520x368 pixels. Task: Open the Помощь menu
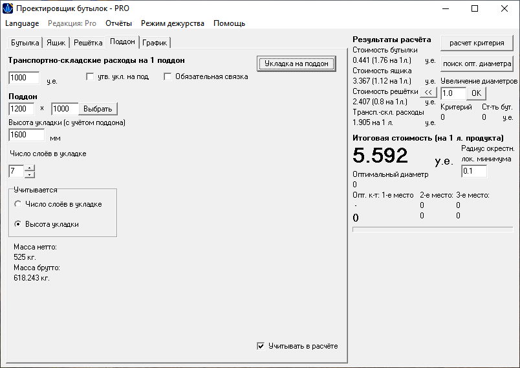pyautogui.click(x=229, y=23)
